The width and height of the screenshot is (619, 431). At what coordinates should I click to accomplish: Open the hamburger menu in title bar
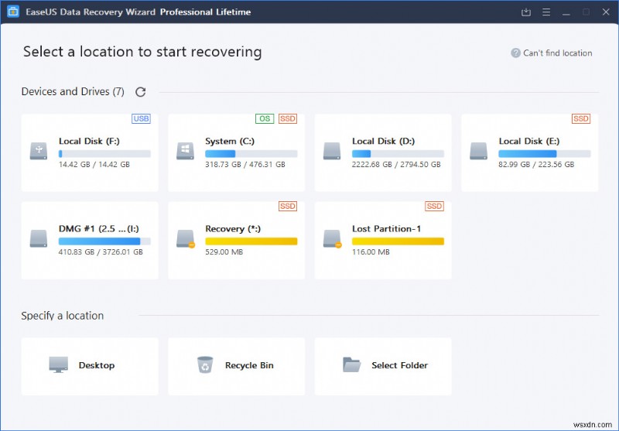[546, 12]
